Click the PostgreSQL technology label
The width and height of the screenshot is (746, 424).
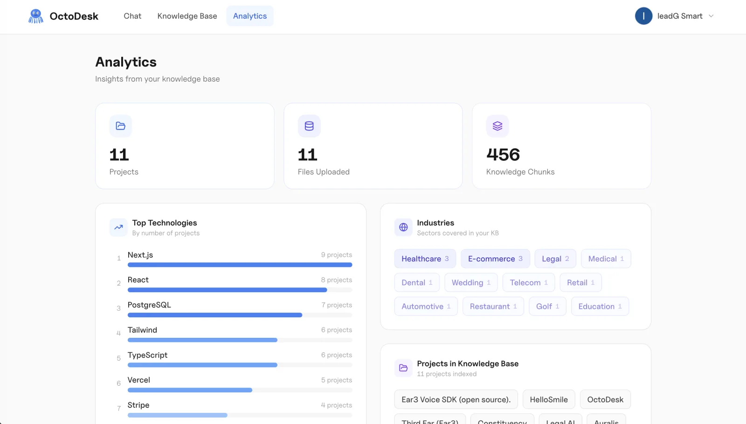pyautogui.click(x=149, y=305)
